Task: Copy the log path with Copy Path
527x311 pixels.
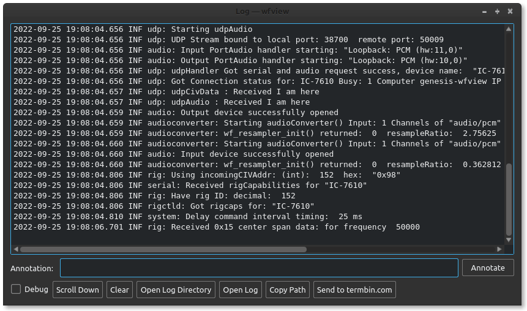Action: pyautogui.click(x=287, y=290)
